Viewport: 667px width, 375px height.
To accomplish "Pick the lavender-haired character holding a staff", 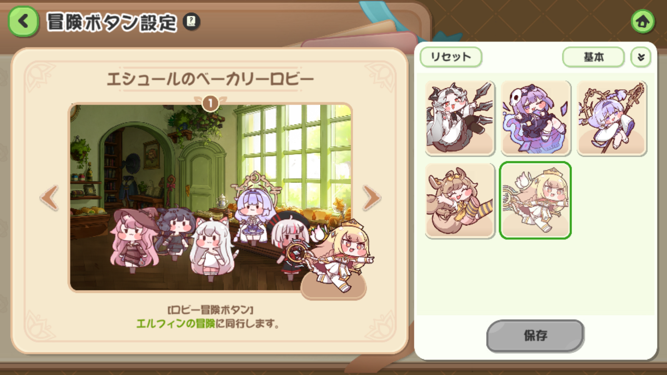I will [612, 118].
